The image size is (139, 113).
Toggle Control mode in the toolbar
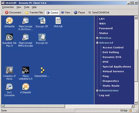point(52,13)
